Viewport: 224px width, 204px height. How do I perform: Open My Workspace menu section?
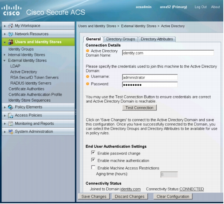(38, 26)
